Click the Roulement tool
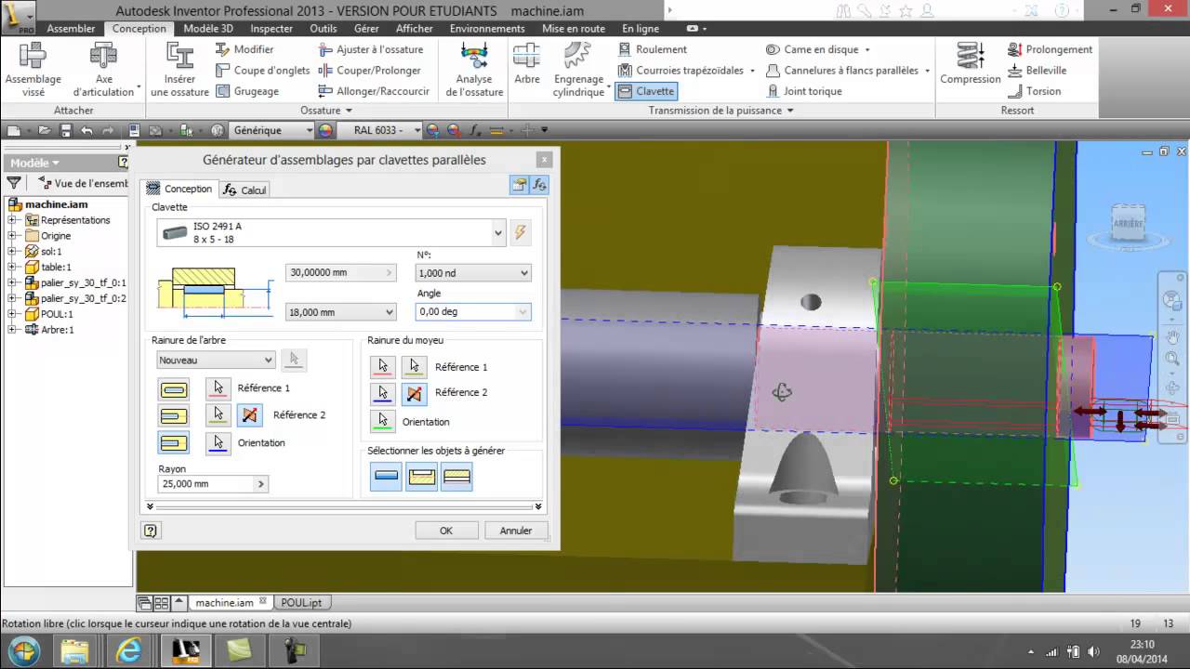Viewport: 1190px width, 669px height. coord(652,49)
